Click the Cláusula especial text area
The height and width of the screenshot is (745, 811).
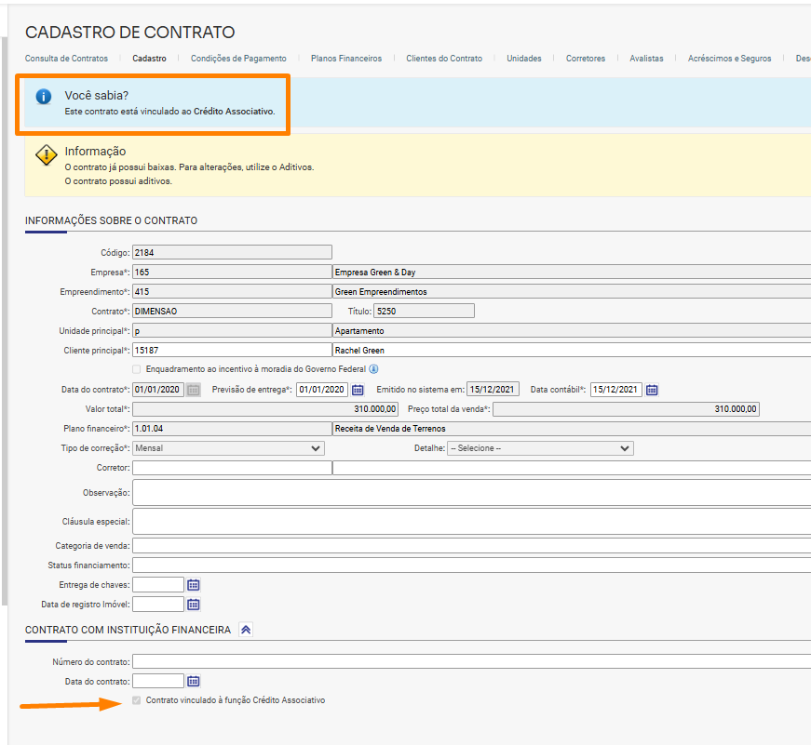(472, 521)
